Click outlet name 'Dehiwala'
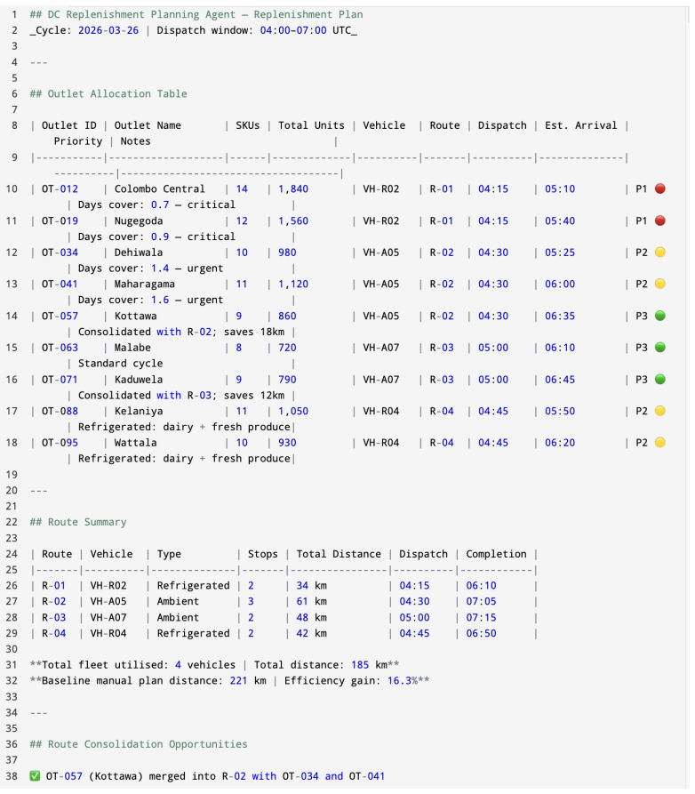The width and height of the screenshot is (695, 794). [138, 253]
